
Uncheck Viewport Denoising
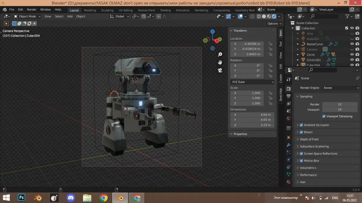coord(324,116)
